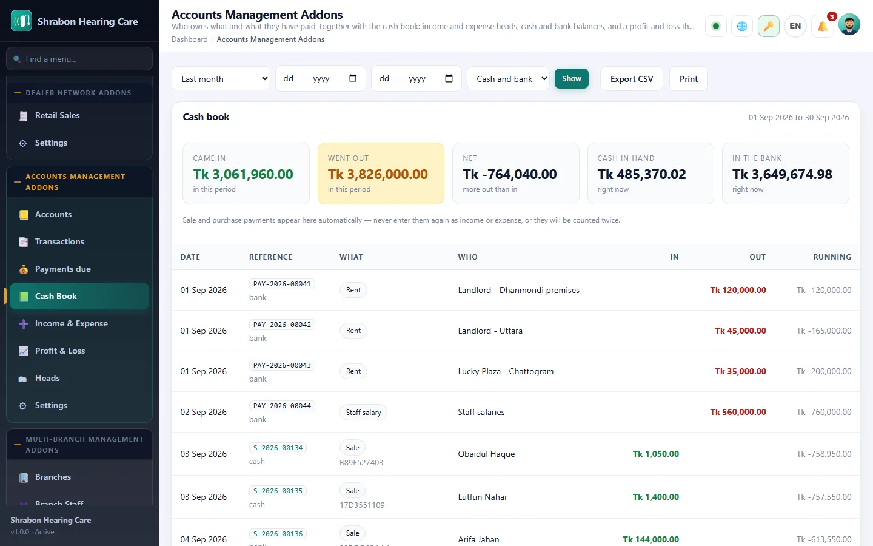Click the end date input field
This screenshot has width=873, height=546.
416,78
